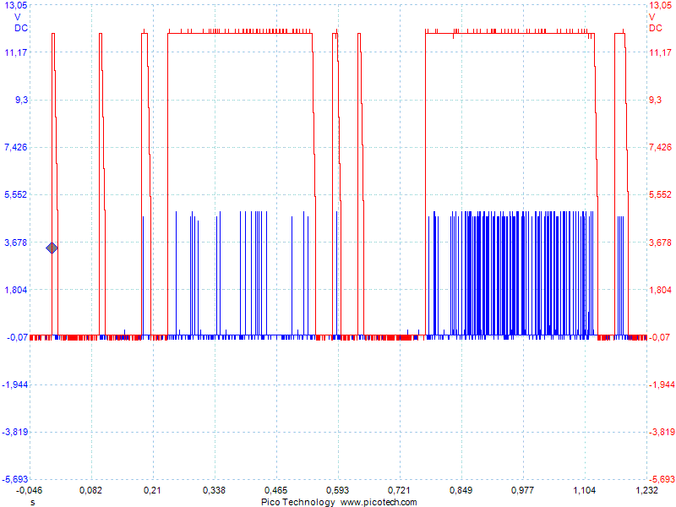This screenshot has width=676, height=507.
Task: Select the 0,338 time axis label
Action: (x=214, y=490)
